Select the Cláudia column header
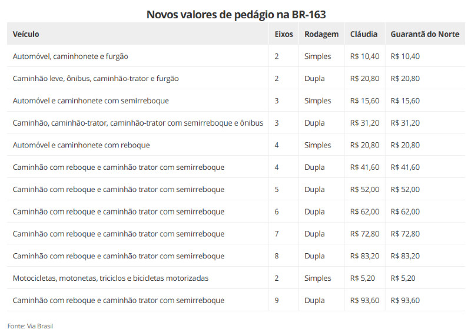The width and height of the screenshot is (471, 336). click(x=364, y=34)
